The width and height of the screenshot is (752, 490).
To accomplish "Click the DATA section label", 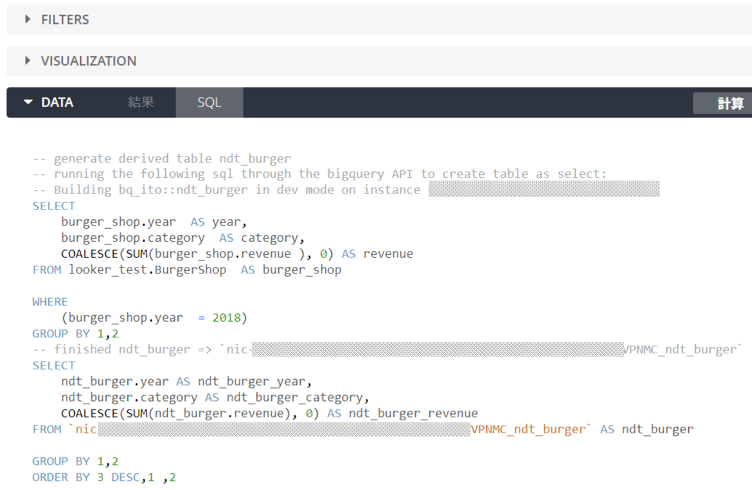I will tap(57, 103).
